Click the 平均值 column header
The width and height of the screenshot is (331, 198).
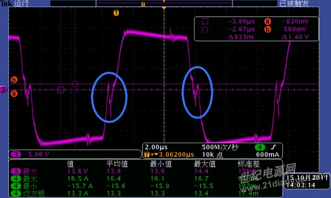[x=117, y=164]
